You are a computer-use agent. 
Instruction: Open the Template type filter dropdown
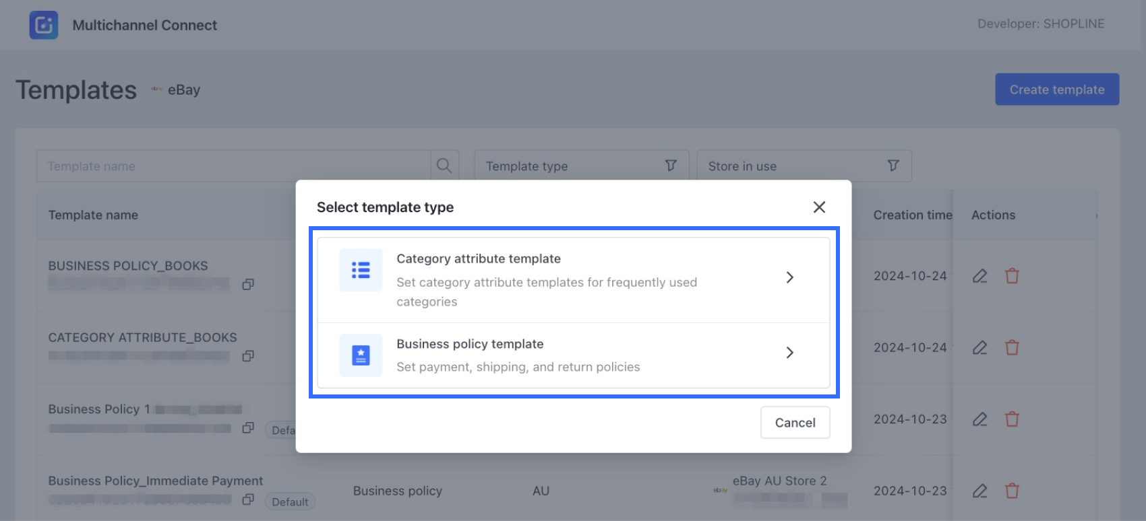pos(581,166)
